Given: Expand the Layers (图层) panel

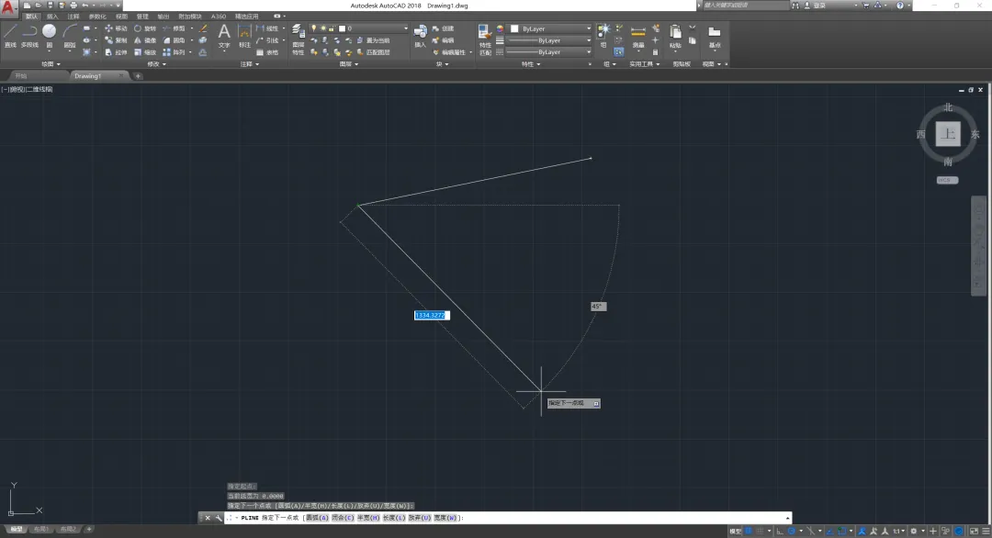Looking at the screenshot, I should pos(349,64).
